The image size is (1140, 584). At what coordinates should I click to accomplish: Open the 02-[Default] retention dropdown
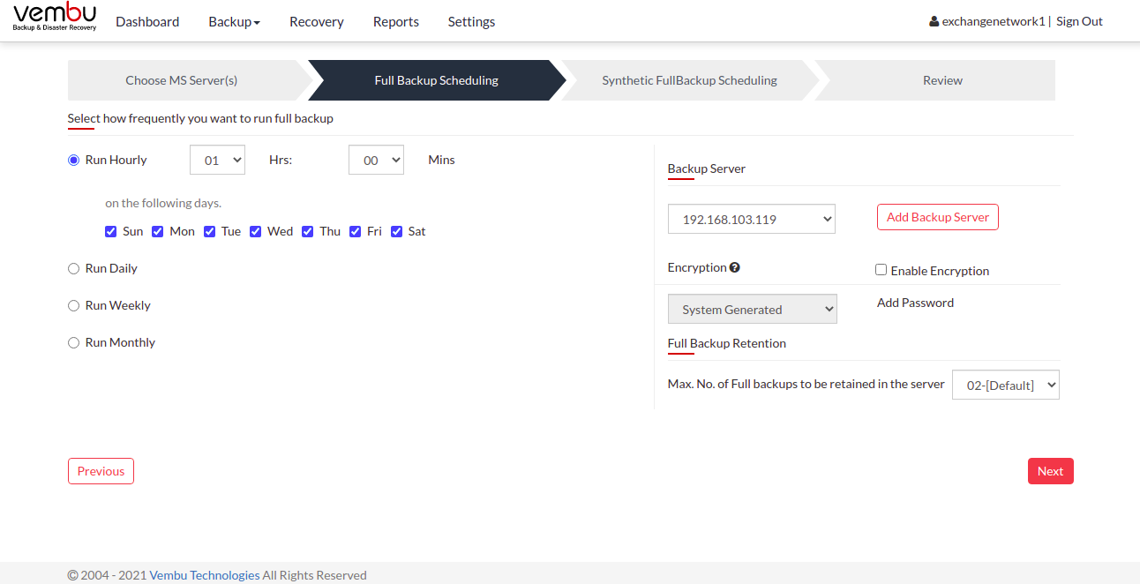pos(1006,385)
